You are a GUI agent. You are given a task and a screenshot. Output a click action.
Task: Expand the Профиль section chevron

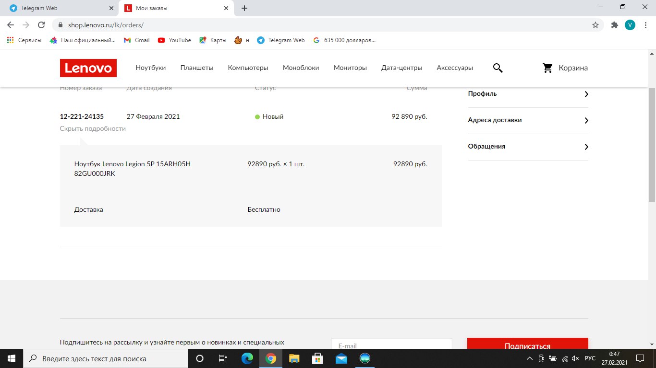coord(586,94)
